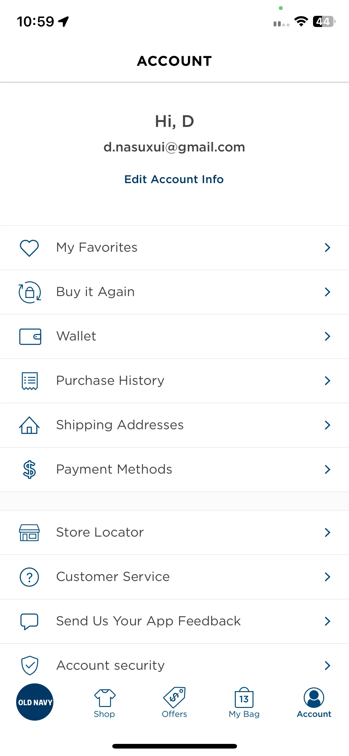Click the Edit Account Info link
The width and height of the screenshot is (349, 756).
click(174, 179)
